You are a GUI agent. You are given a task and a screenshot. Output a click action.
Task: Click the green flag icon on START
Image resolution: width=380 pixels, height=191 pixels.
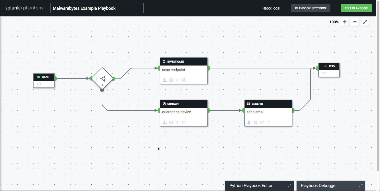pyautogui.click(x=39, y=77)
